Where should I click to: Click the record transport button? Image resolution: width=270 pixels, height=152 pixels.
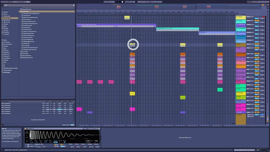tap(122, 2)
